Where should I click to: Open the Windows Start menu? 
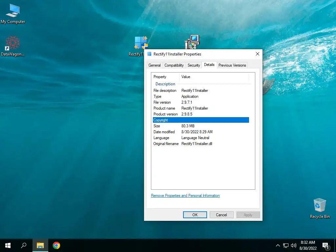click(x=8, y=245)
